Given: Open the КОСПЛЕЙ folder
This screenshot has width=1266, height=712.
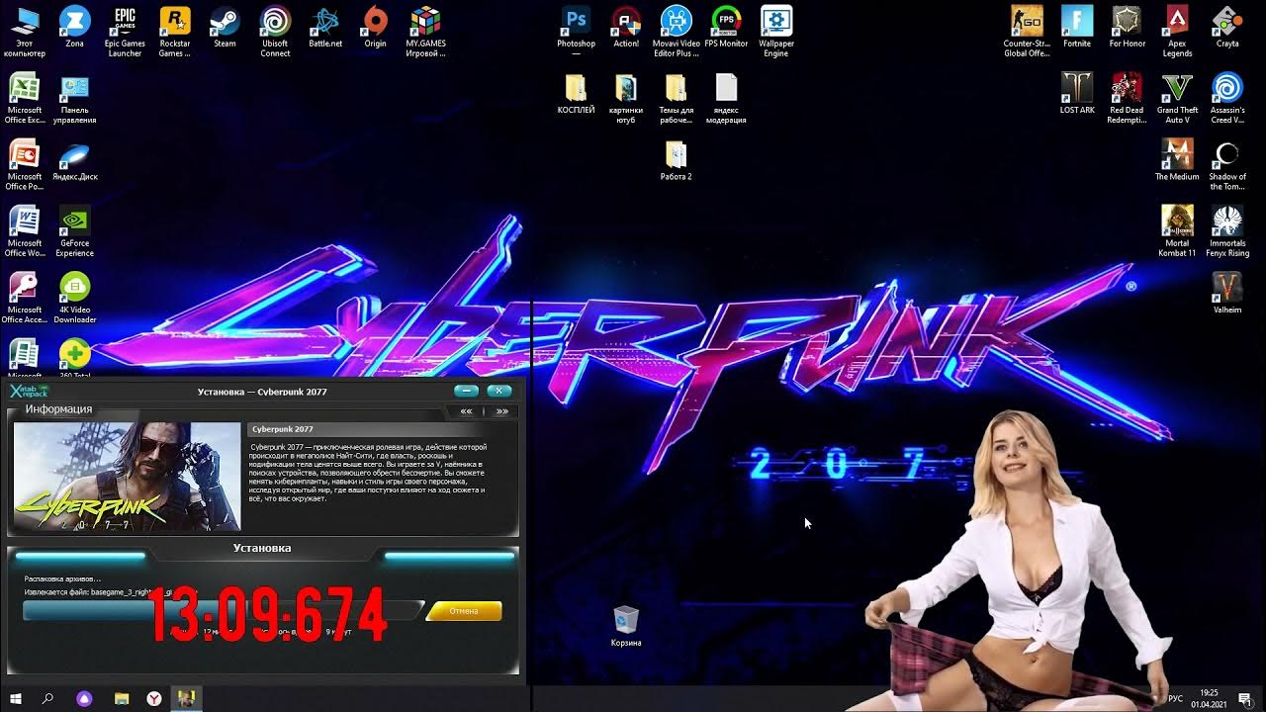Looking at the screenshot, I should [576, 93].
